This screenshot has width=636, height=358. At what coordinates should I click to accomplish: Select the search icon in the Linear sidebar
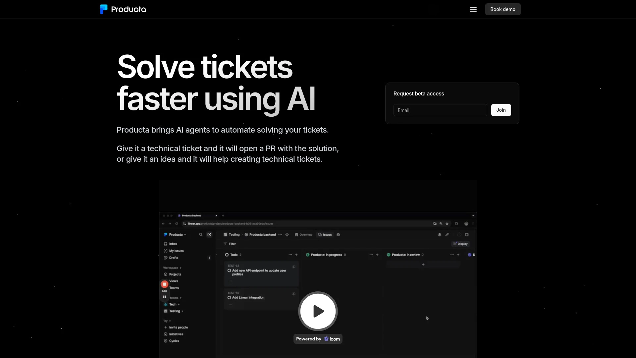click(x=201, y=234)
